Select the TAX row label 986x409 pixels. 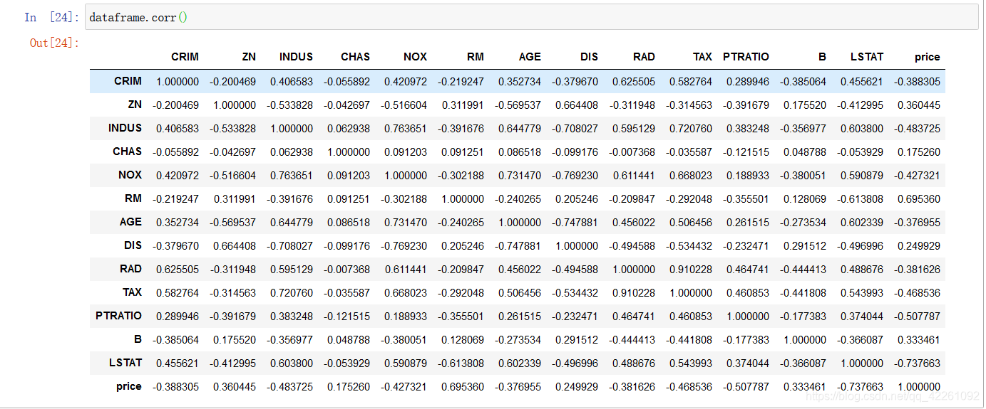132,292
